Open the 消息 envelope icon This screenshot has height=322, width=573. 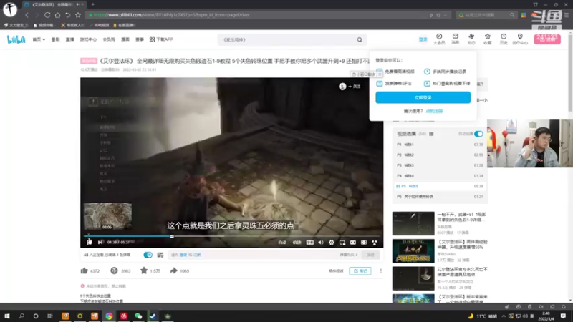click(x=456, y=39)
